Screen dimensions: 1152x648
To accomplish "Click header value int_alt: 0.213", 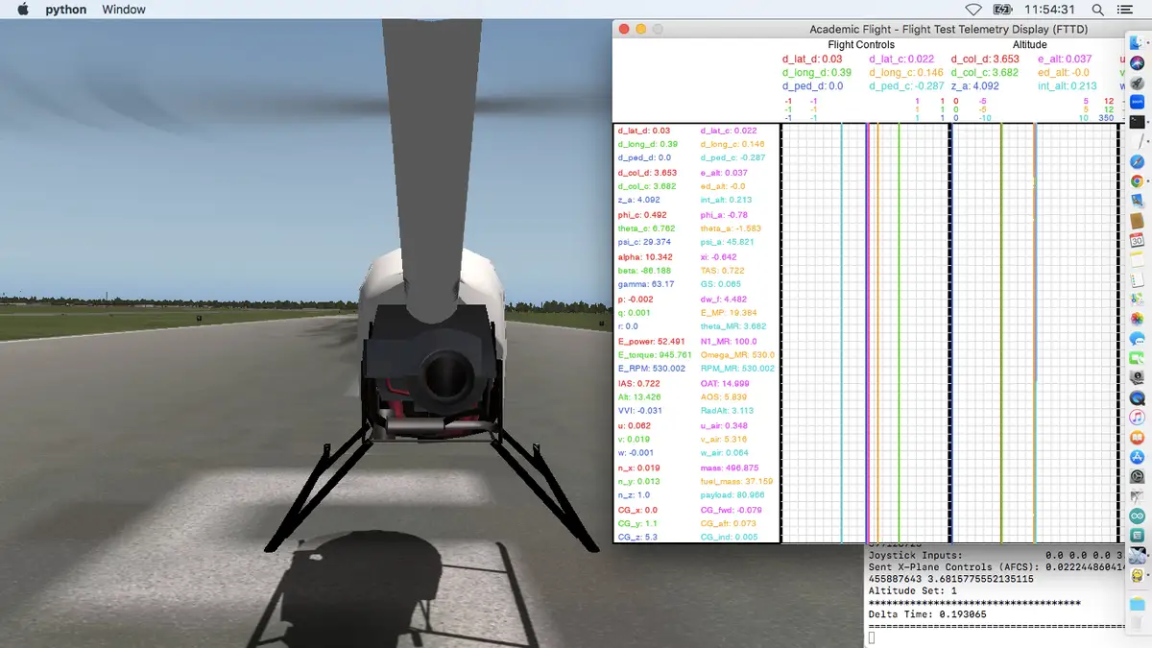I will pyautogui.click(x=1067, y=86).
